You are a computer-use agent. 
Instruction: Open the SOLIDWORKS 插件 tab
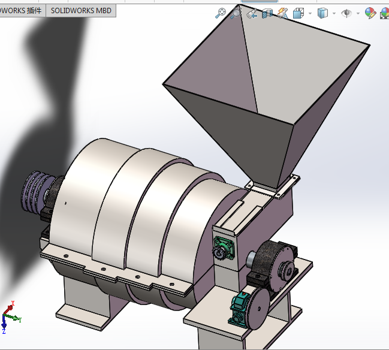(23, 11)
